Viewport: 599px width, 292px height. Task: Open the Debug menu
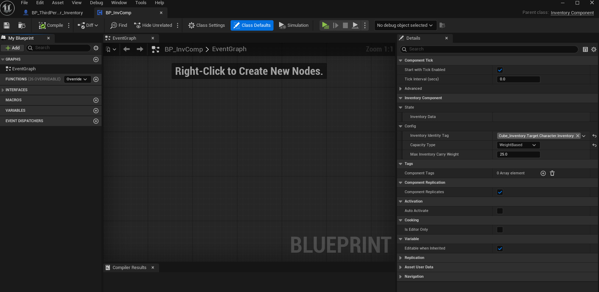(96, 3)
